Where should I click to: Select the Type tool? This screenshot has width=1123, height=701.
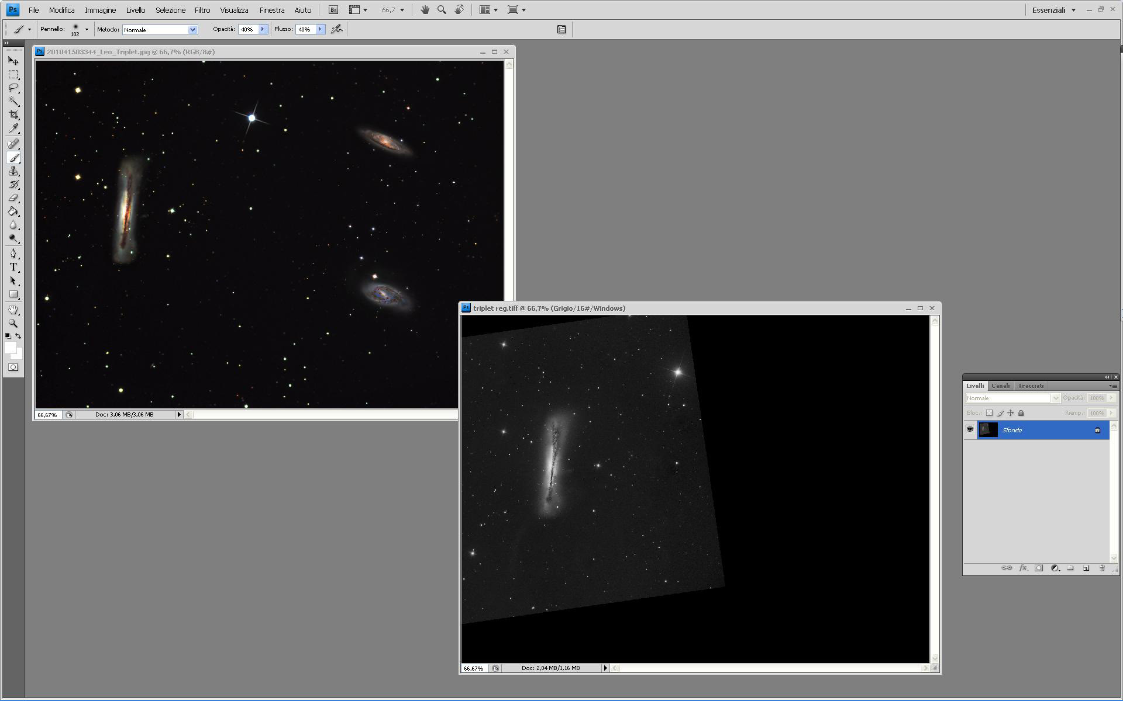[13, 267]
